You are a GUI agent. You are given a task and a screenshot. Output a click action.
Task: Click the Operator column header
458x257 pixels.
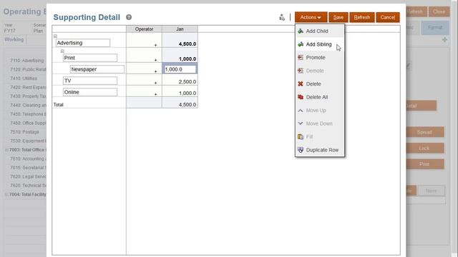(144, 29)
